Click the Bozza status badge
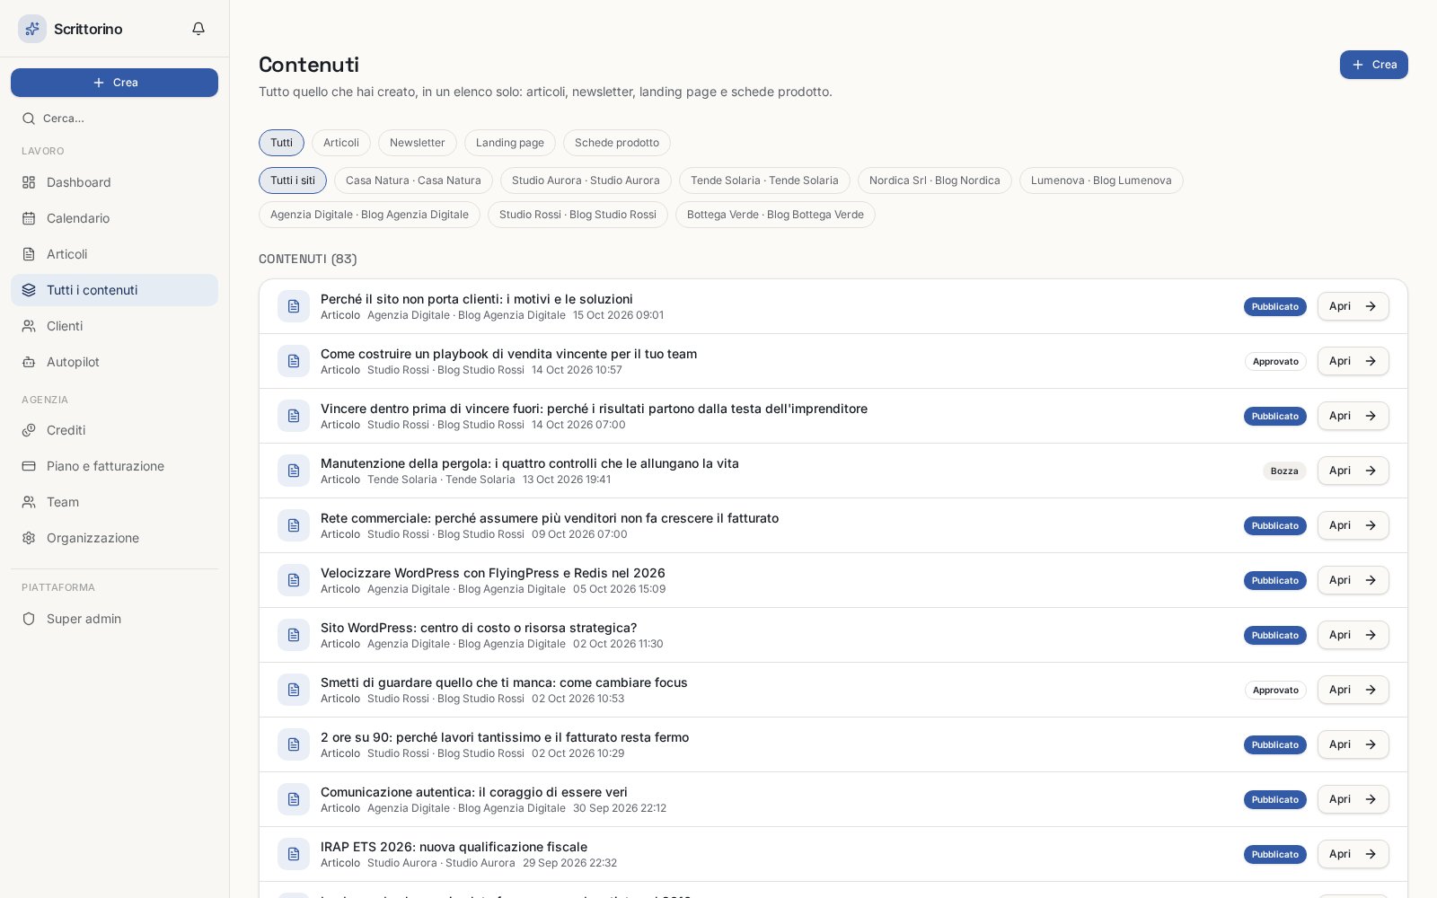The height and width of the screenshot is (898, 1437). click(1284, 471)
